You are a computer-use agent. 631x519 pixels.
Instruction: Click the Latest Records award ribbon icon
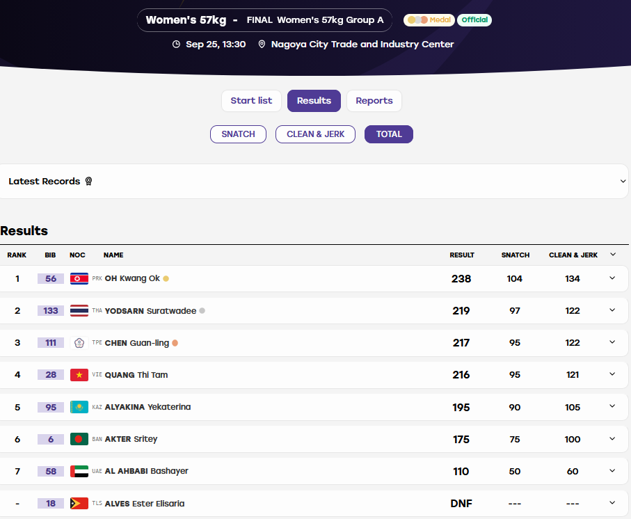88,182
